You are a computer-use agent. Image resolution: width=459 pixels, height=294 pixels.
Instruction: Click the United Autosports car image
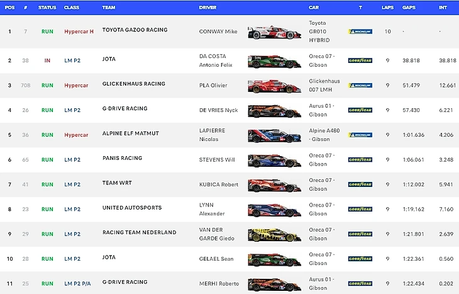(x=274, y=210)
